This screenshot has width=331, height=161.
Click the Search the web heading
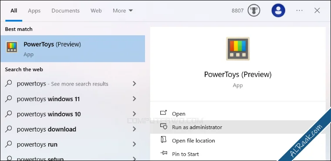(24, 69)
